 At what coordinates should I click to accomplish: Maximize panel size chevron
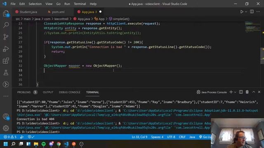click(254, 92)
